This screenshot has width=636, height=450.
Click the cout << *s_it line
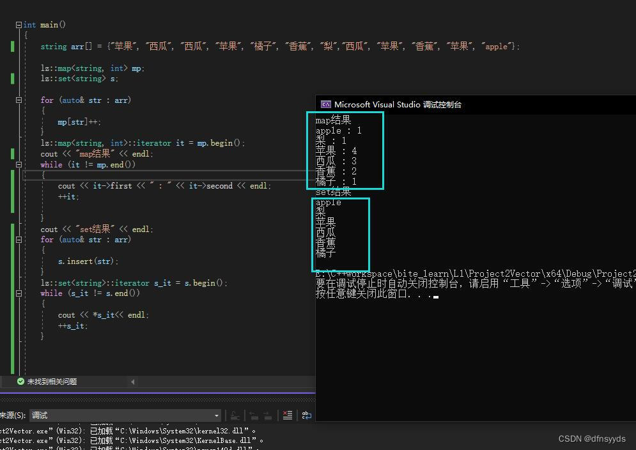104,315
